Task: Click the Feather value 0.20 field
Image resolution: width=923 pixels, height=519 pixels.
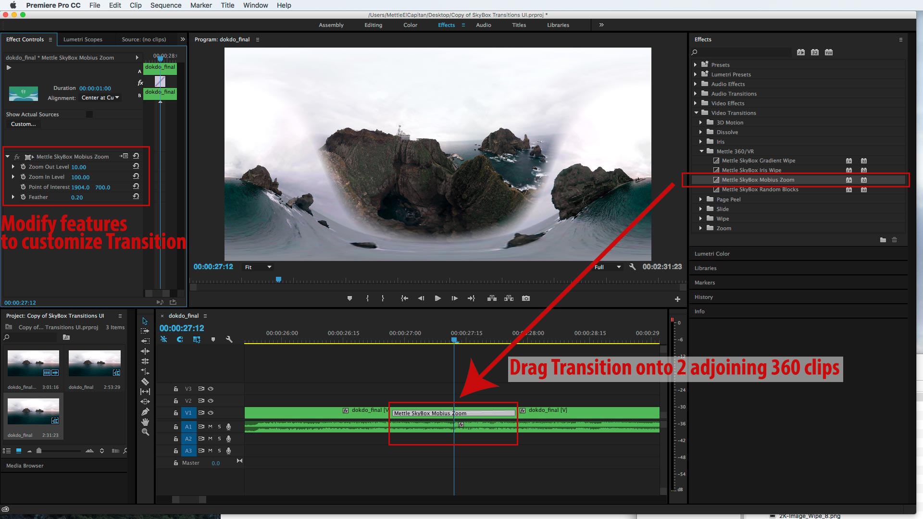Action: click(77, 197)
